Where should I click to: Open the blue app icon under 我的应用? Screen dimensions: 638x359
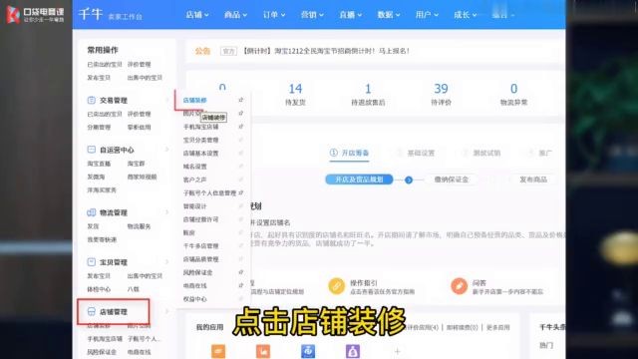(308, 351)
